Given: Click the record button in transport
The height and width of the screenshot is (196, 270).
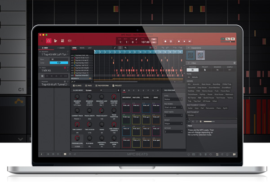Looking at the screenshot, I should [x=165, y=41].
